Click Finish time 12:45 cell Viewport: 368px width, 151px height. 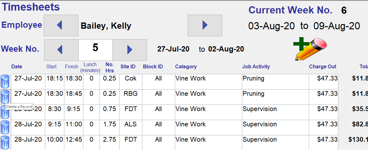pos(74,140)
